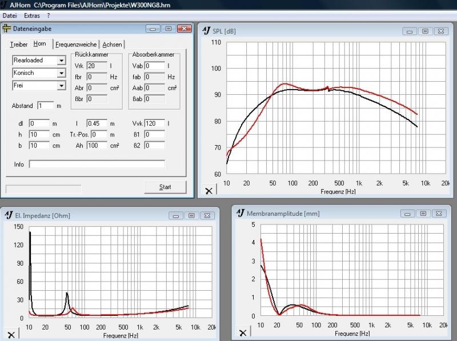Click the Tr.-Pos. field
The width and height of the screenshot is (457, 341).
tap(99, 134)
